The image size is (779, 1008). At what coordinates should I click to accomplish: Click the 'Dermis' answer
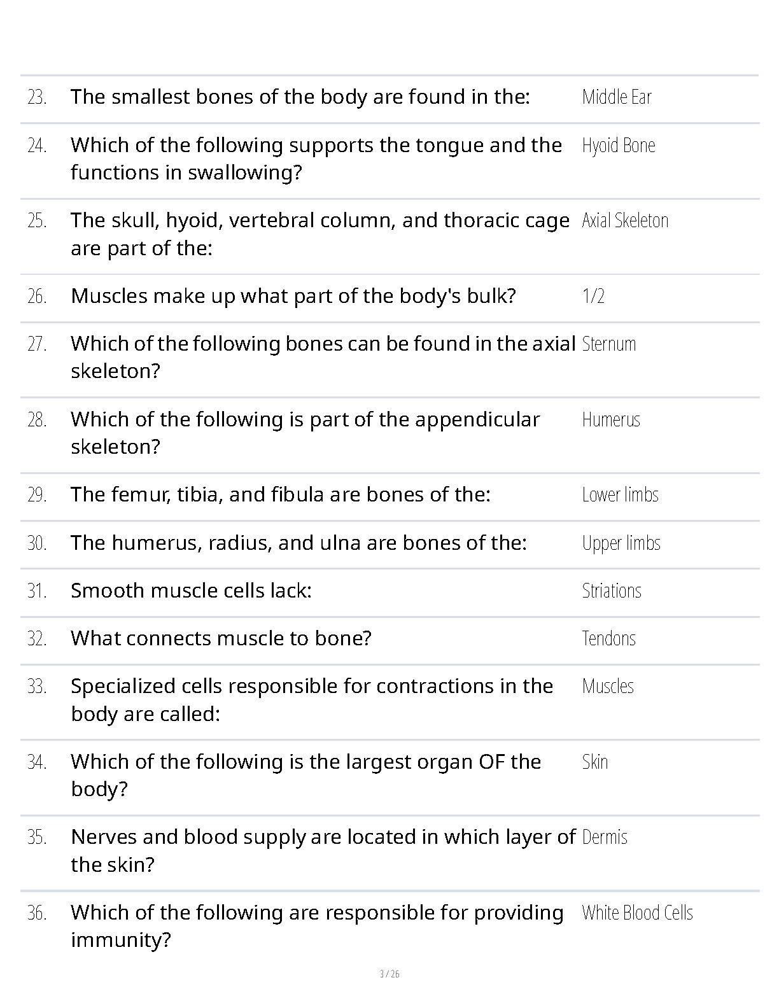605,837
